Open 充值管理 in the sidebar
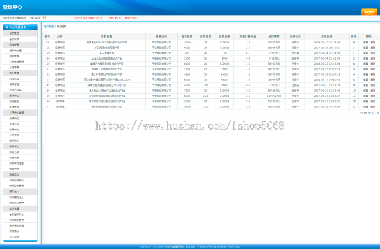This screenshot has height=249, width=380. (x=14, y=68)
